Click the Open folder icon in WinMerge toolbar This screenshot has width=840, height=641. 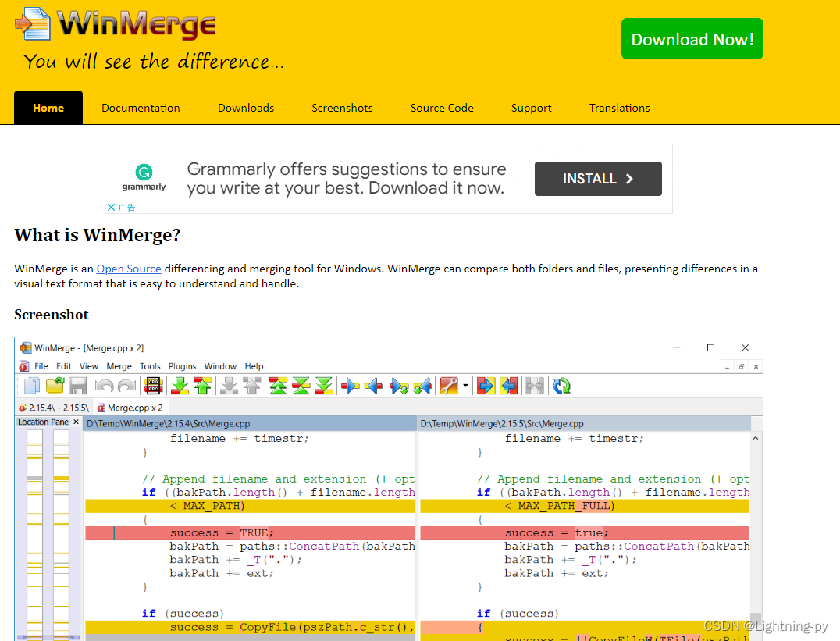55,386
